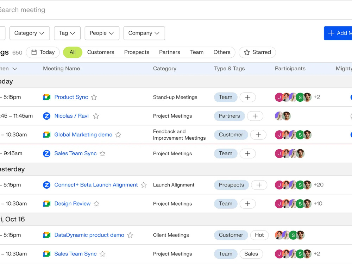Star the DataDynamic product demo meeting

(x=130, y=235)
